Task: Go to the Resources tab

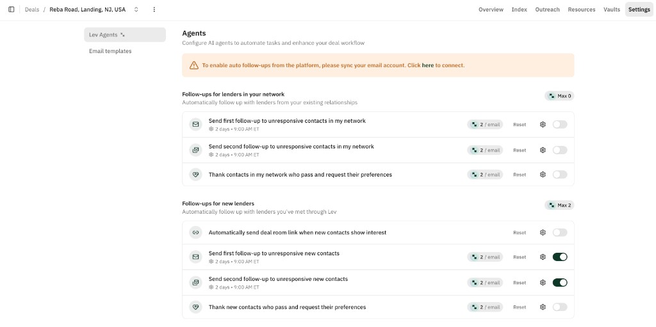Action: 582,9
